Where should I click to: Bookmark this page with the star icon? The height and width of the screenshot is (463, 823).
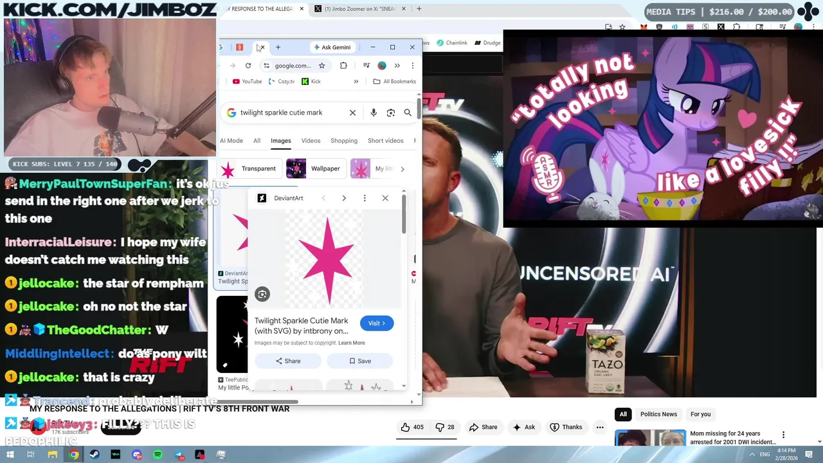click(321, 66)
